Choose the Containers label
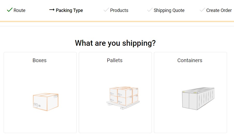 [x=190, y=60]
